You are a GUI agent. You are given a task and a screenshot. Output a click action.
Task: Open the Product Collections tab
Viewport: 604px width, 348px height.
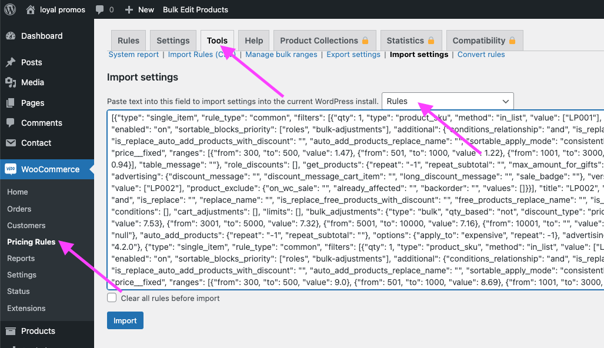pyautogui.click(x=325, y=41)
